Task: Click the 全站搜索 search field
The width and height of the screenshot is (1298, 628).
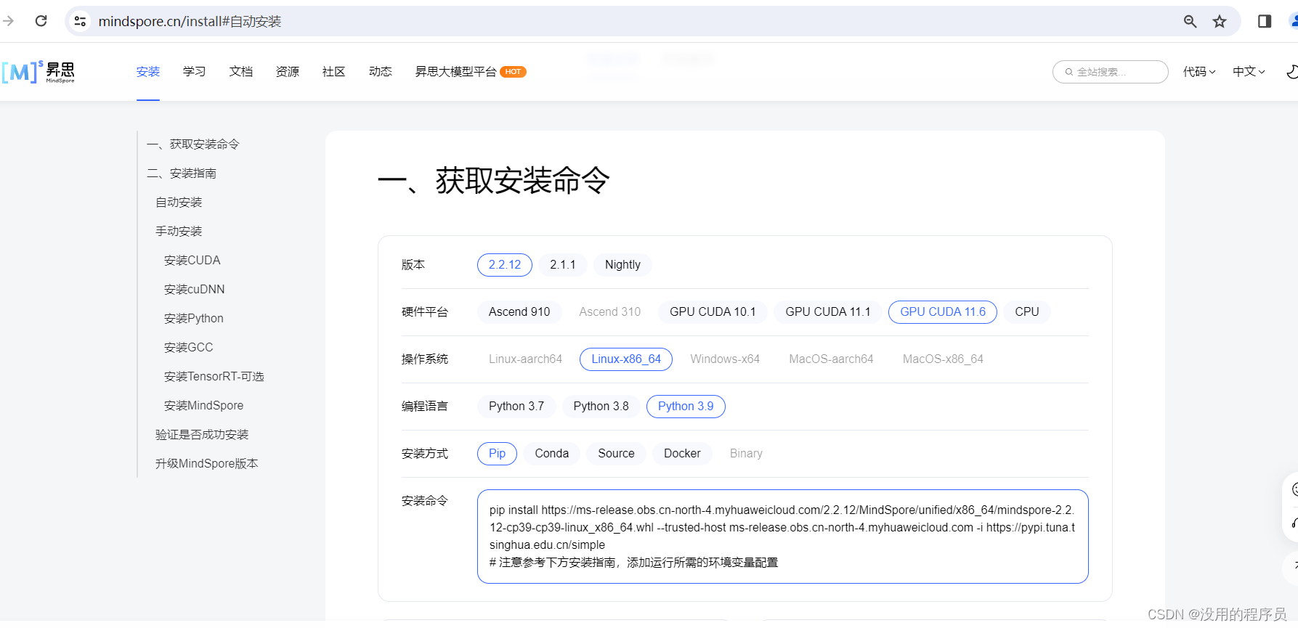Action: click(1110, 72)
